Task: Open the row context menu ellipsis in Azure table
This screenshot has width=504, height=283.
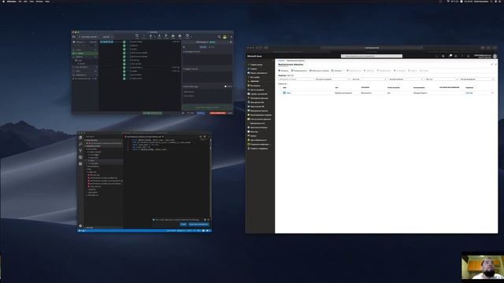Action: click(492, 93)
